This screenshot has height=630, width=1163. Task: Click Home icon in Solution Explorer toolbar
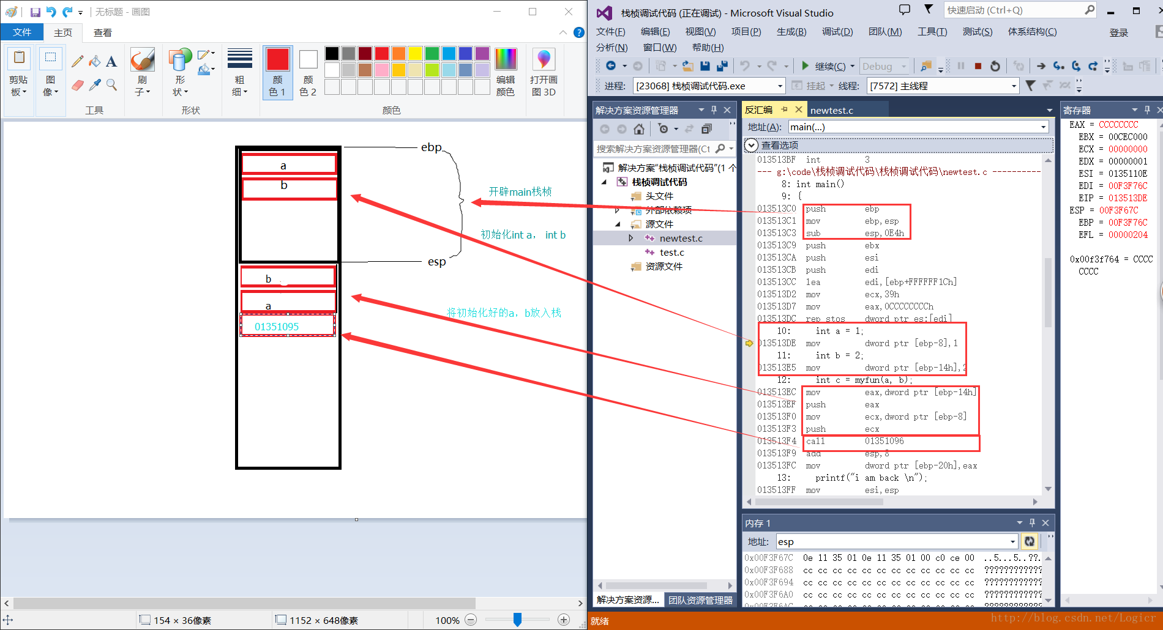pyautogui.click(x=639, y=128)
